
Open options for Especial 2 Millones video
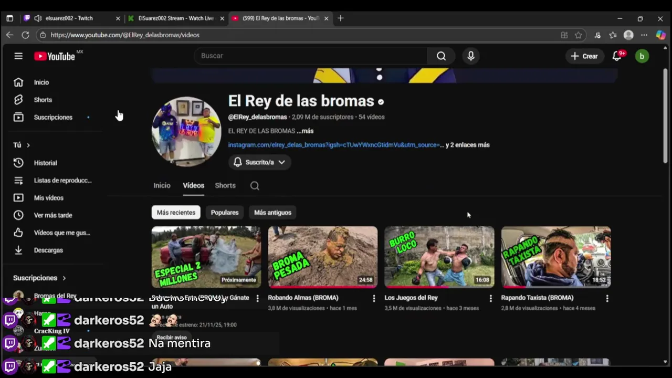tap(257, 298)
